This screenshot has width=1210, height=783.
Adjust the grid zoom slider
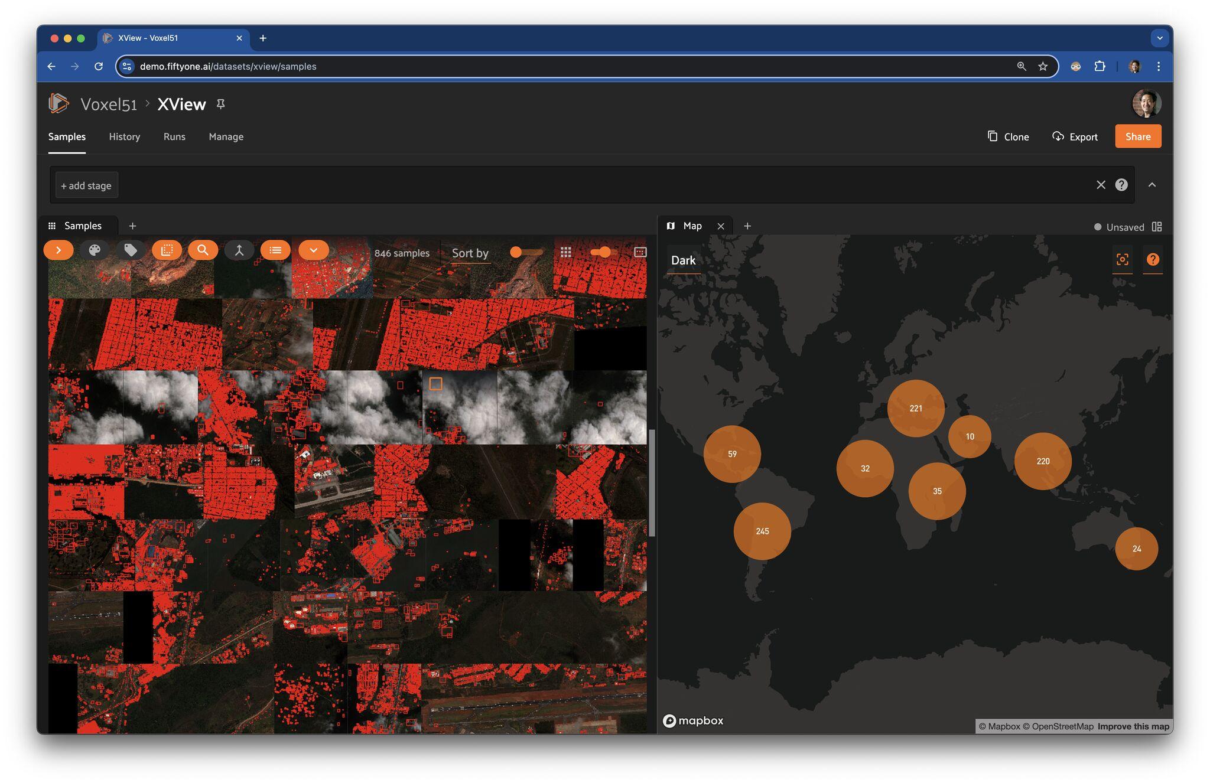point(603,252)
